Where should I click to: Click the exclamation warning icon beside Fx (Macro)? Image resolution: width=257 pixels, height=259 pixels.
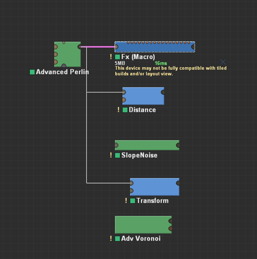[x=111, y=57]
